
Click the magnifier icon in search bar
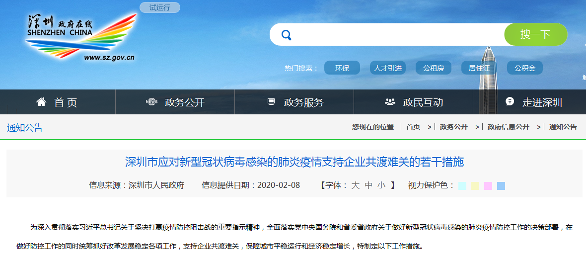pos(286,35)
